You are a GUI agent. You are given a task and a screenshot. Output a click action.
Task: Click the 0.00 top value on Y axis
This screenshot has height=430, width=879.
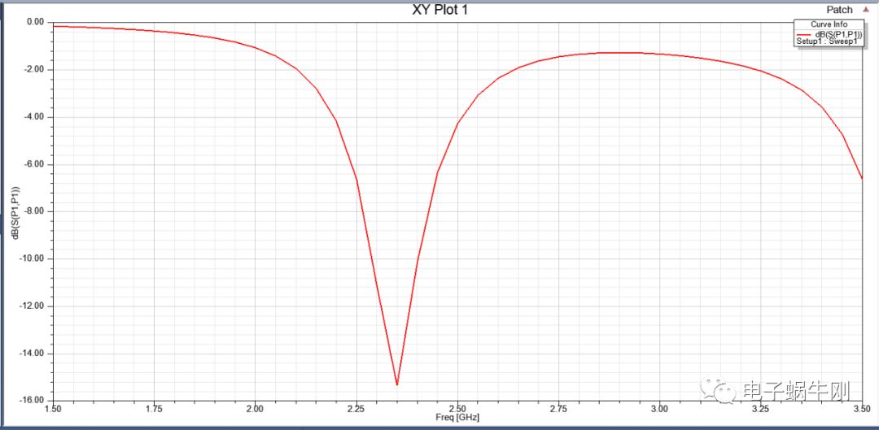(34, 22)
